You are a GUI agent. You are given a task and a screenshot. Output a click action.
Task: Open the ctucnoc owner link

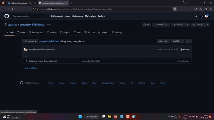(13, 25)
